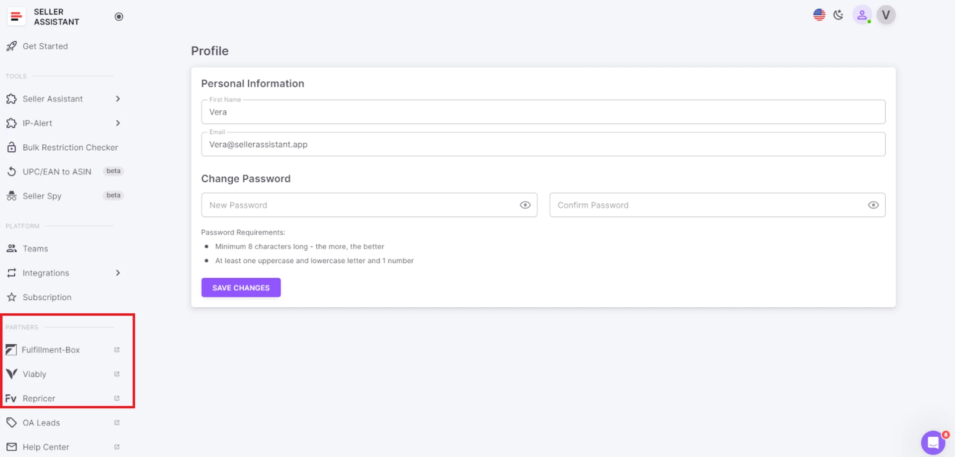
Task: Click the V profile avatar
Action: pos(885,15)
